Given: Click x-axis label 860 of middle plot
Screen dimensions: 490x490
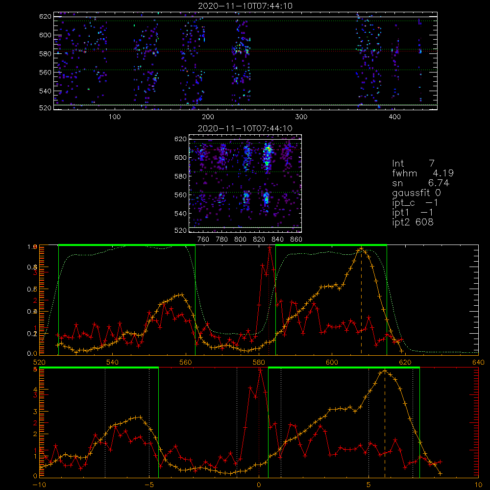Looking at the screenshot, I should (296, 240).
